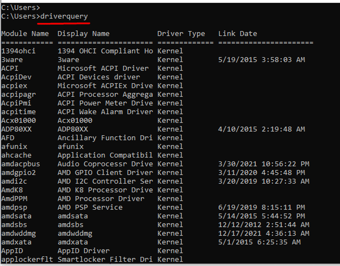Click module name amdpsp
This screenshot has width=340, height=266.
(14, 207)
